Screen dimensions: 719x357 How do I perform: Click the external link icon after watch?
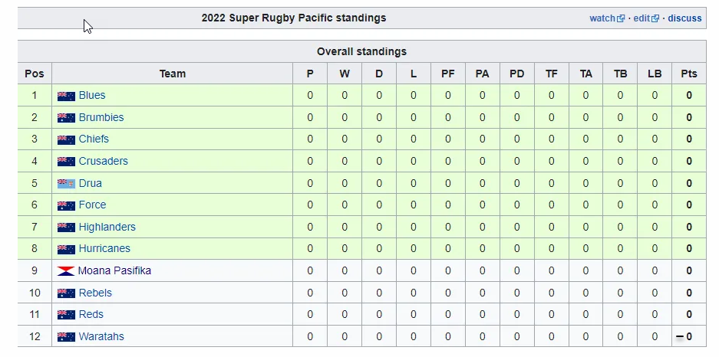coord(621,18)
